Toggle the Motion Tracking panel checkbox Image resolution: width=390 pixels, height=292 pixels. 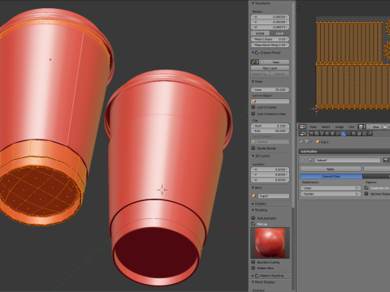(x=258, y=276)
